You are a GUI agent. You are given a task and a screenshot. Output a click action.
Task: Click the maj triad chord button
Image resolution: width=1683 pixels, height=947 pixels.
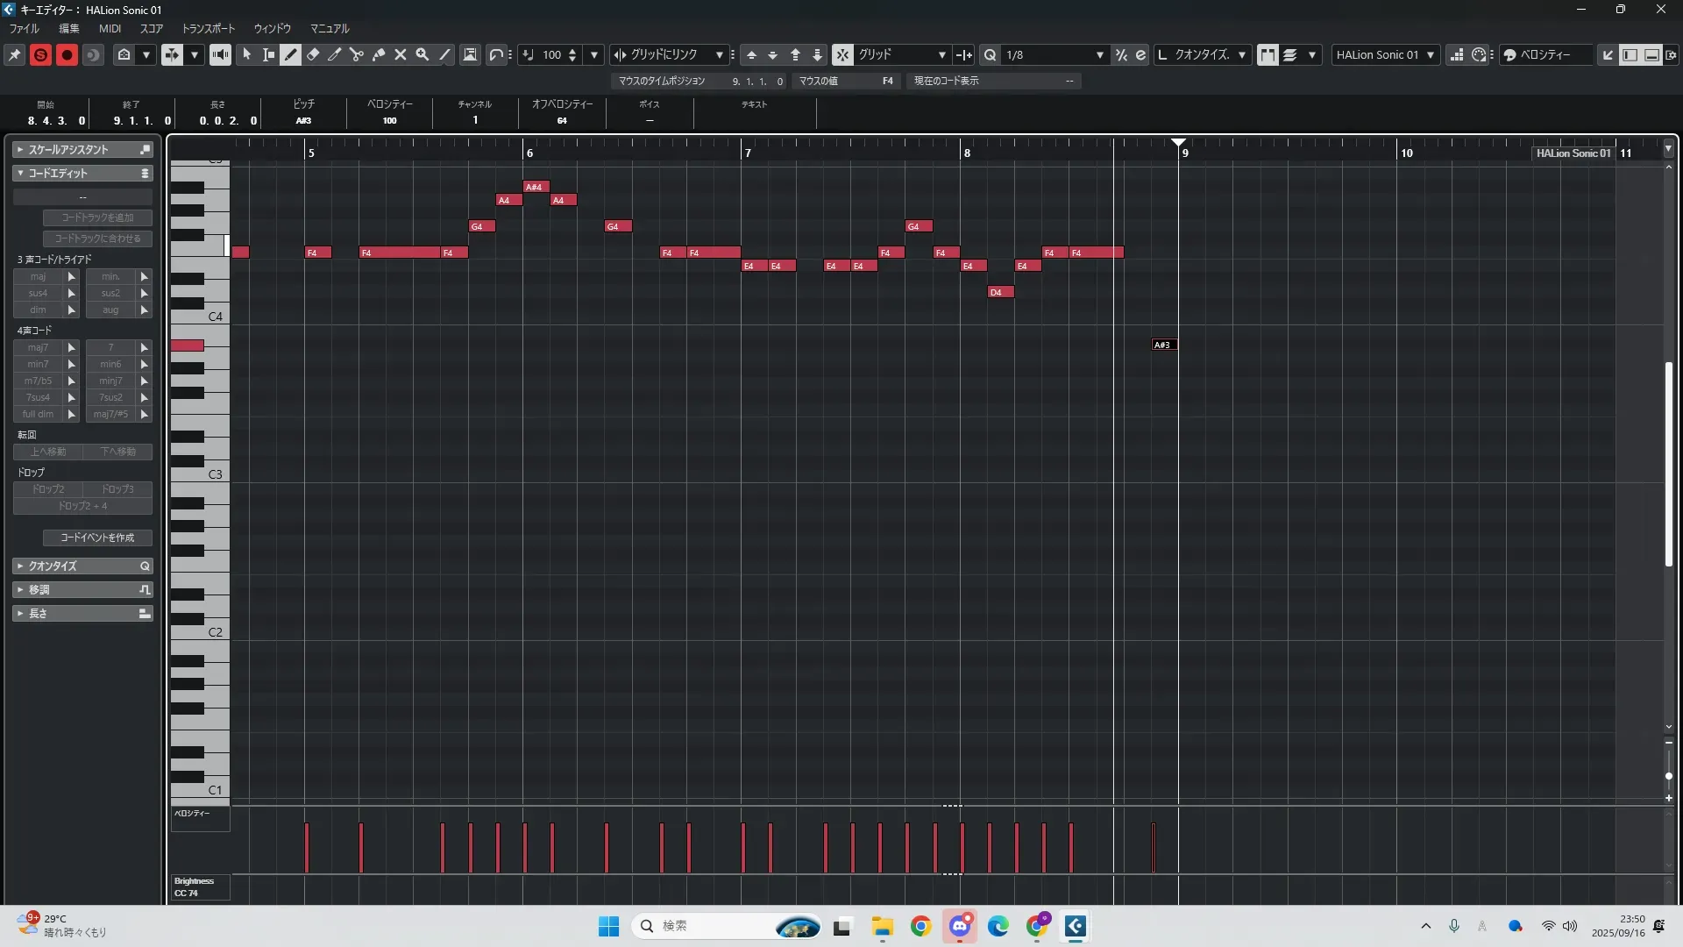[x=38, y=276]
